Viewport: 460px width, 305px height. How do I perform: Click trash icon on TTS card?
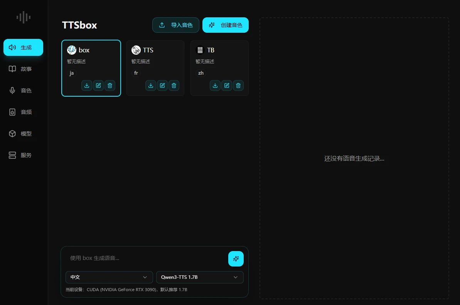[174, 85]
